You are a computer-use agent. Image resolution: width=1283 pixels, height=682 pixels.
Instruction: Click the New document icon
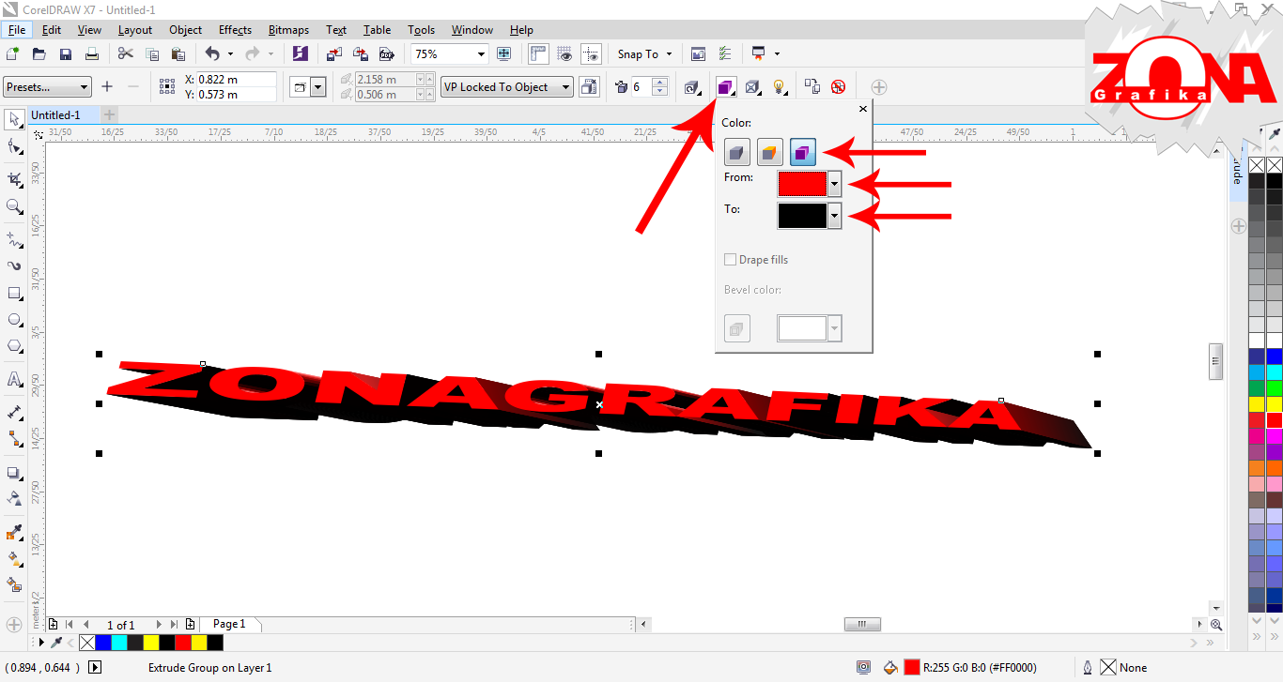[13, 54]
